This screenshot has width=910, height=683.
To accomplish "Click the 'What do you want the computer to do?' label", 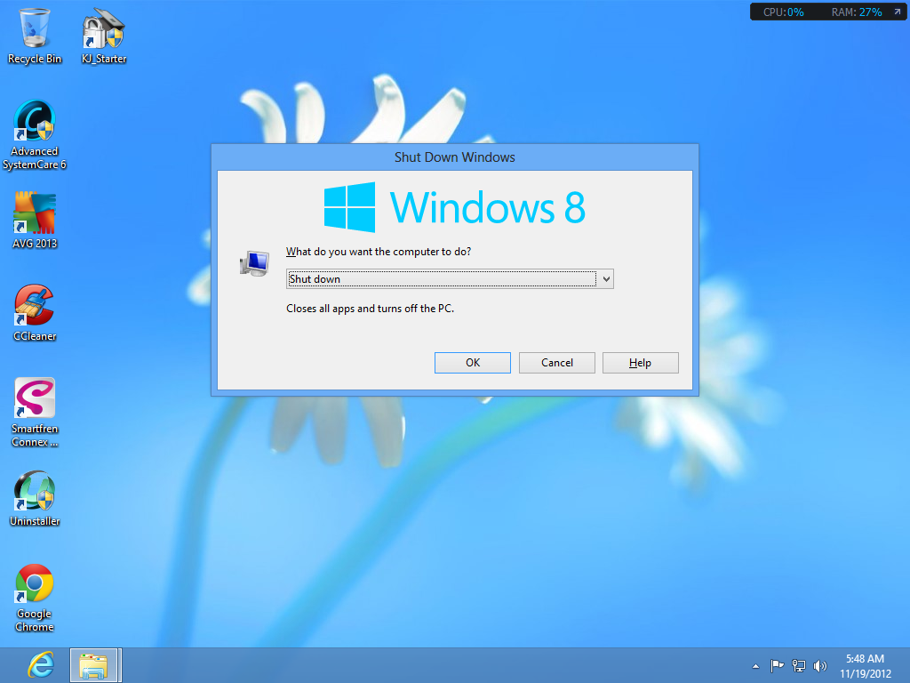I will coord(379,252).
